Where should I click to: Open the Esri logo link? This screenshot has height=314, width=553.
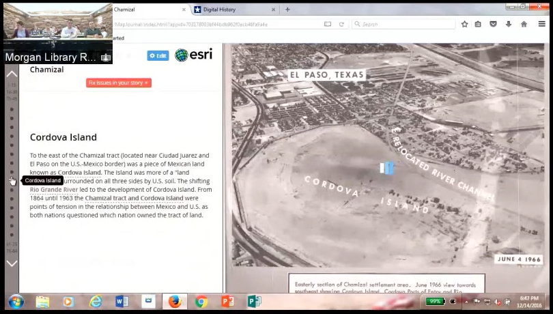193,55
